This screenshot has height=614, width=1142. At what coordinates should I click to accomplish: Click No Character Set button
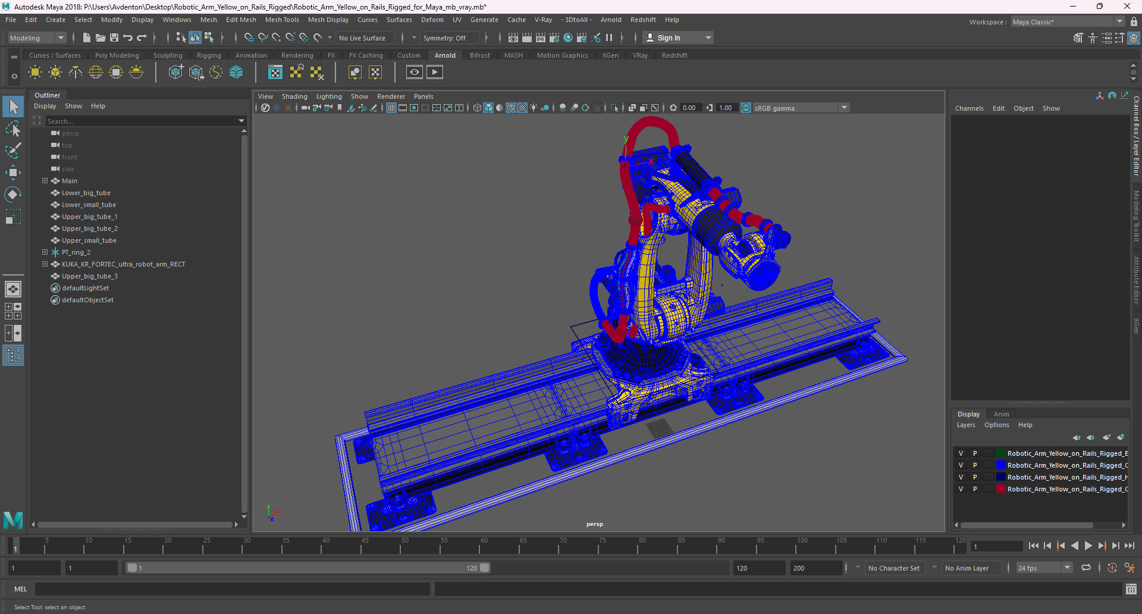893,568
